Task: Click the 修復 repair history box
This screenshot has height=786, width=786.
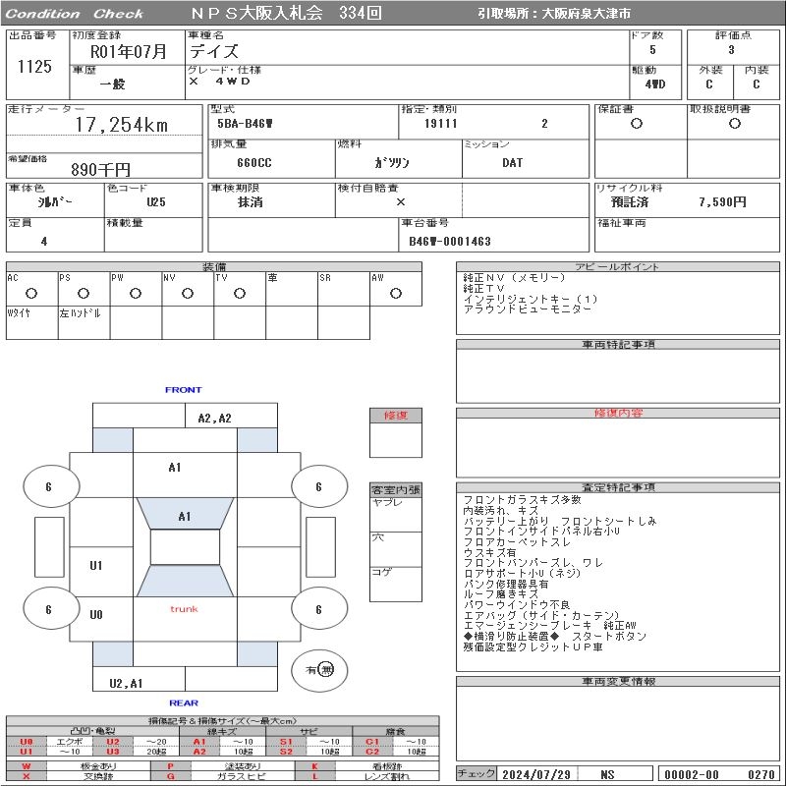Action: pyautogui.click(x=396, y=432)
